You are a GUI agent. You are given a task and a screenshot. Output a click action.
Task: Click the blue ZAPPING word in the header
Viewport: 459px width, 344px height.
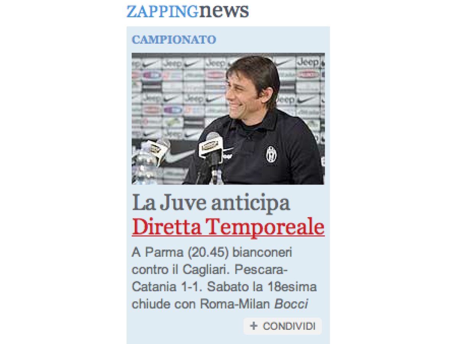click(x=163, y=12)
